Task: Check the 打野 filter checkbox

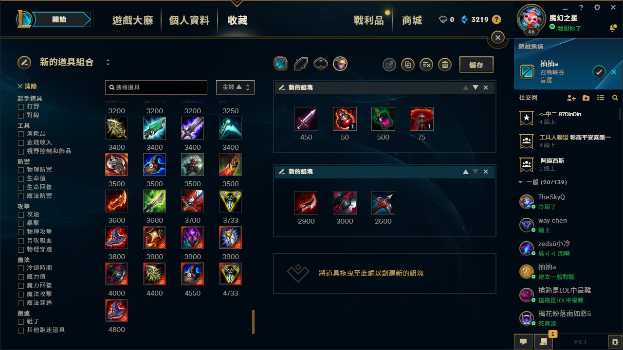Action: (21, 106)
